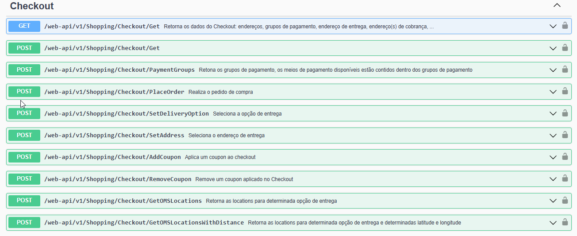Screen dimensions: 577x236
Task: Click the POST badge for AddCoupon
Action: (24, 157)
